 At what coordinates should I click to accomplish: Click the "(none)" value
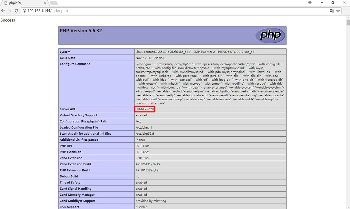[x=140, y=140]
